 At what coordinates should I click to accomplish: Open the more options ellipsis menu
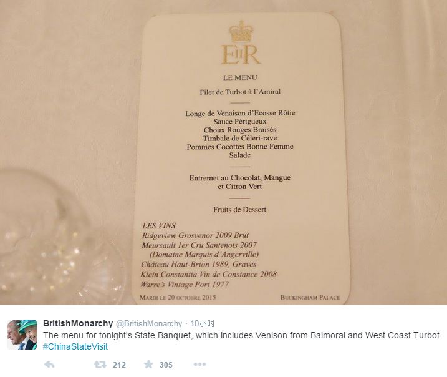(199, 365)
